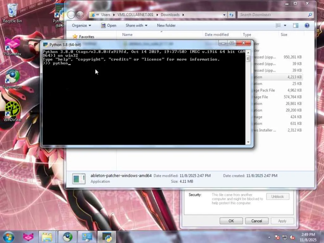324x243 pixels.
Task: Switch to the Control Panel taskbar button
Action: (87, 237)
